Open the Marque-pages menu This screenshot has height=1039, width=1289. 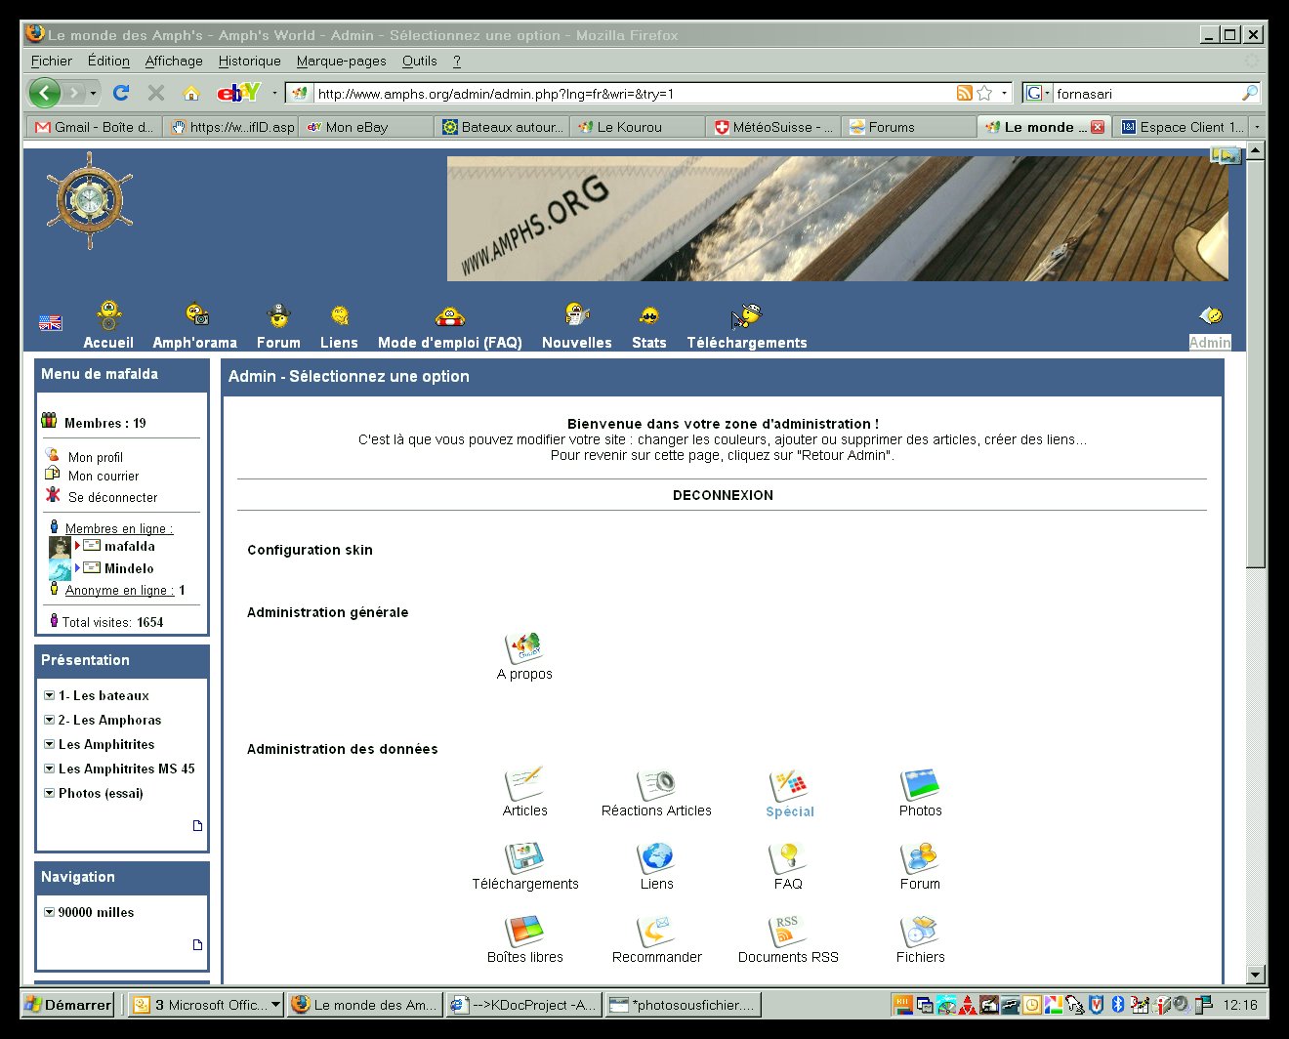341,61
